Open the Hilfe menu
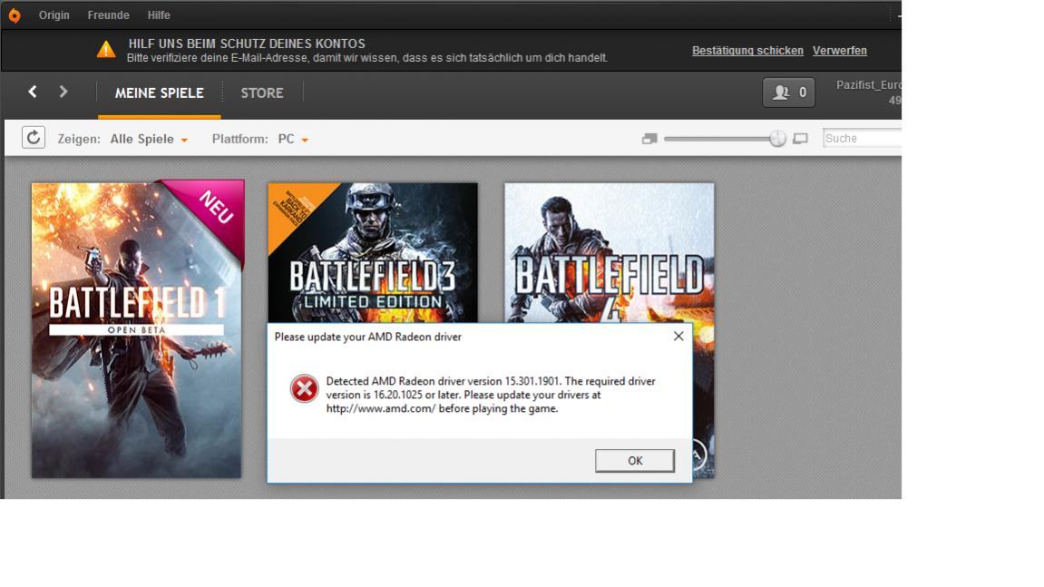The image size is (1044, 587). pos(159,15)
